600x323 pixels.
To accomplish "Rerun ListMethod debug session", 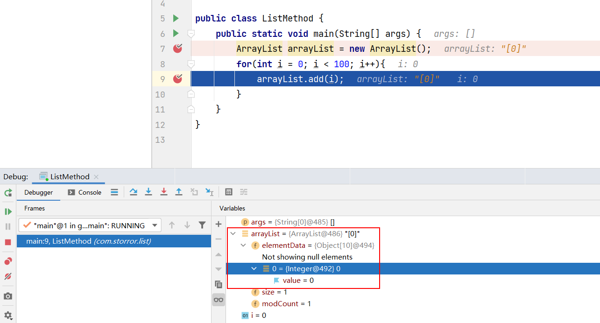I will 8,193.
